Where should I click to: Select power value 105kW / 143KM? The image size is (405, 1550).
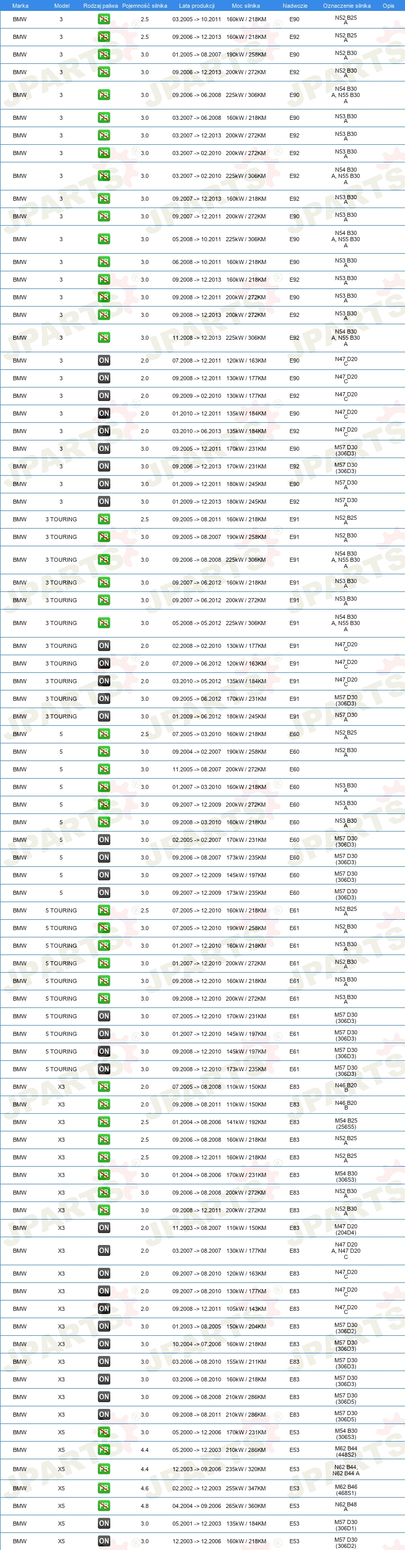pyautogui.click(x=246, y=1309)
